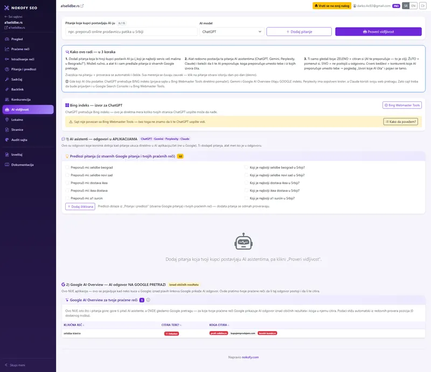Follow the nokofy.com footer link

(250, 357)
